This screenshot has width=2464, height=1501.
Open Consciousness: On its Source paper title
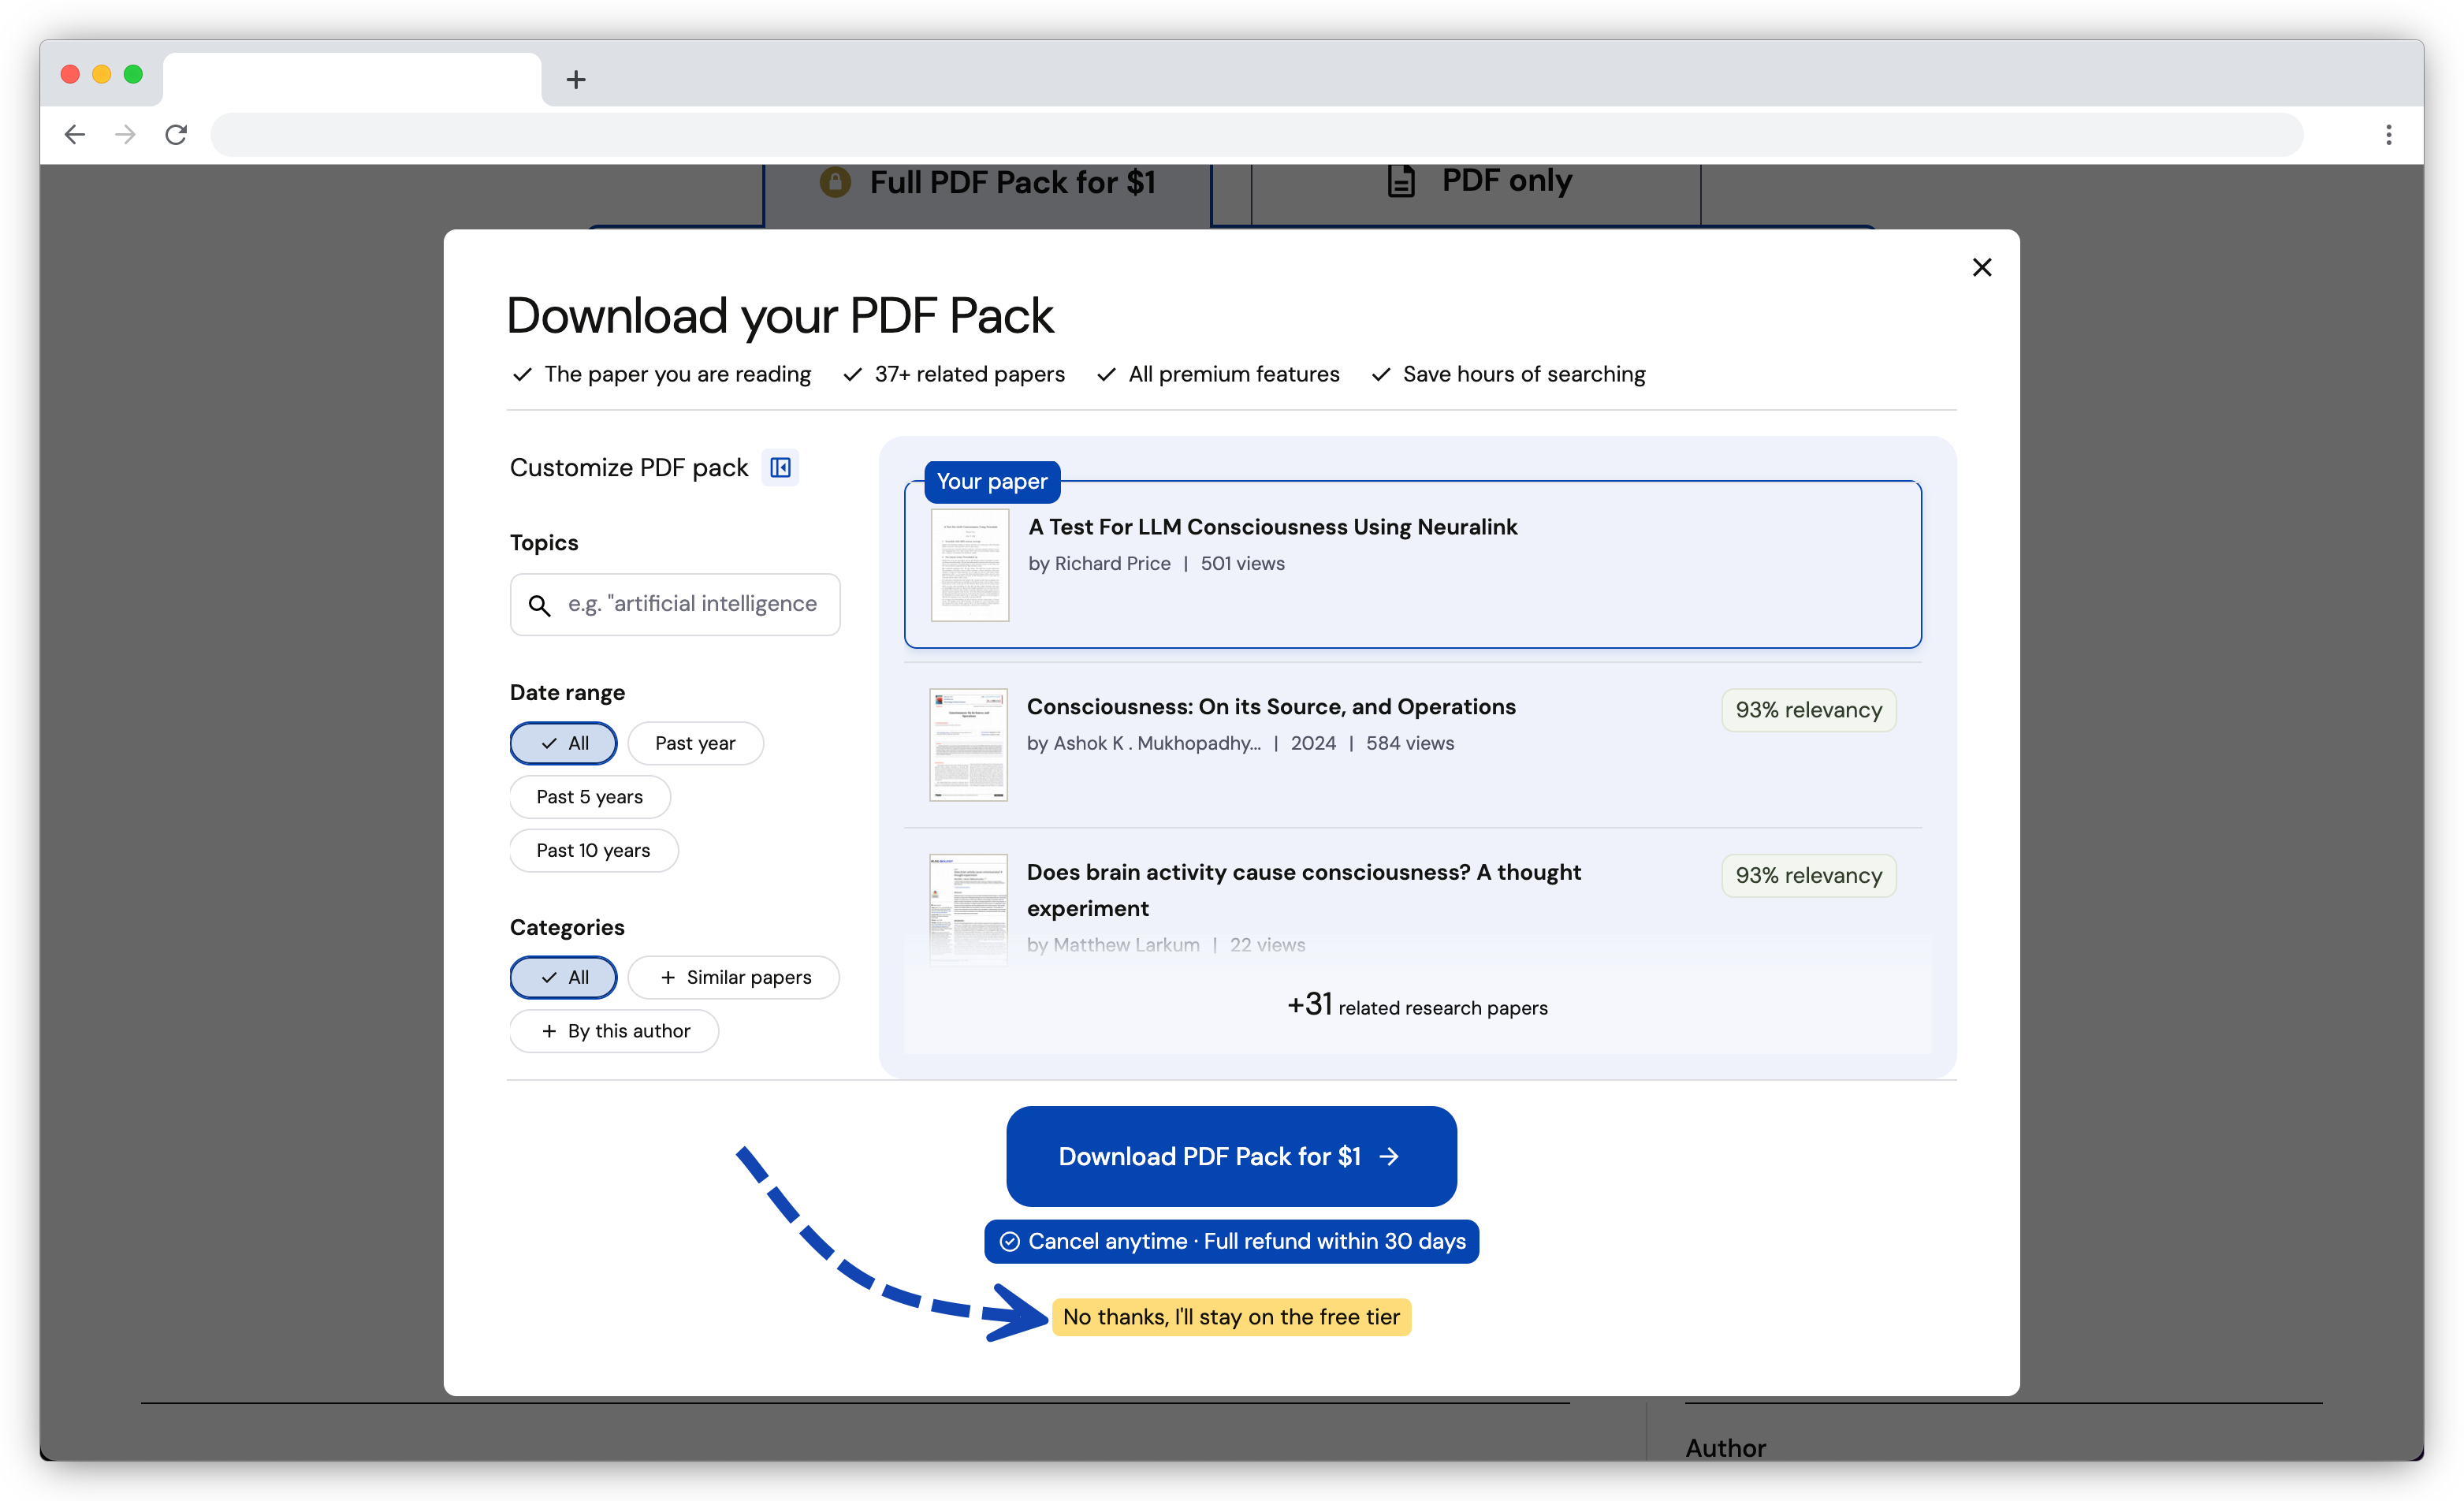pos(1271,707)
